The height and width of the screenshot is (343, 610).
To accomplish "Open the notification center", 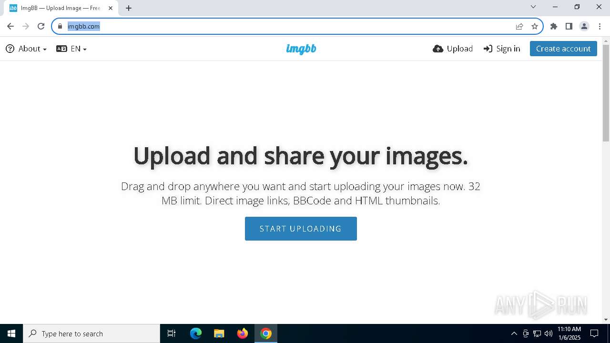I will (594, 333).
